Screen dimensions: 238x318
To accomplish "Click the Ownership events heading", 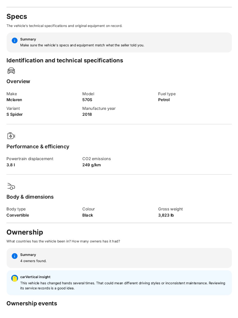I will click(x=32, y=303).
